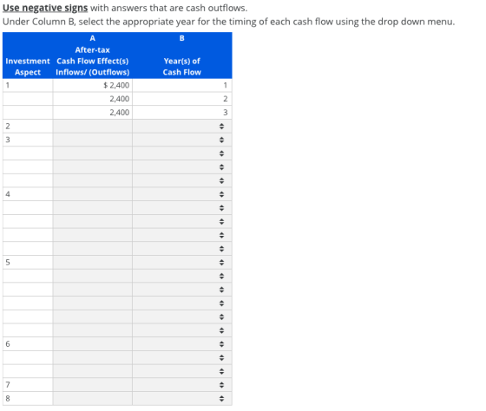The image size is (486, 411).
Task: Click cash flow input directly below aspect 4 row
Action: click(x=93, y=208)
